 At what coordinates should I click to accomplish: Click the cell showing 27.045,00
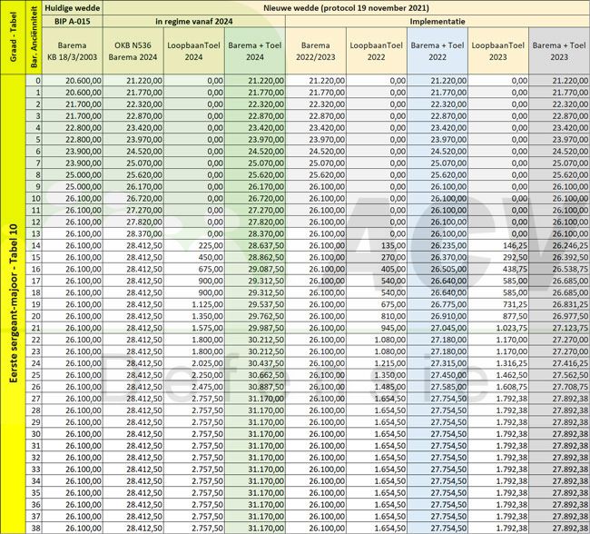click(x=438, y=328)
